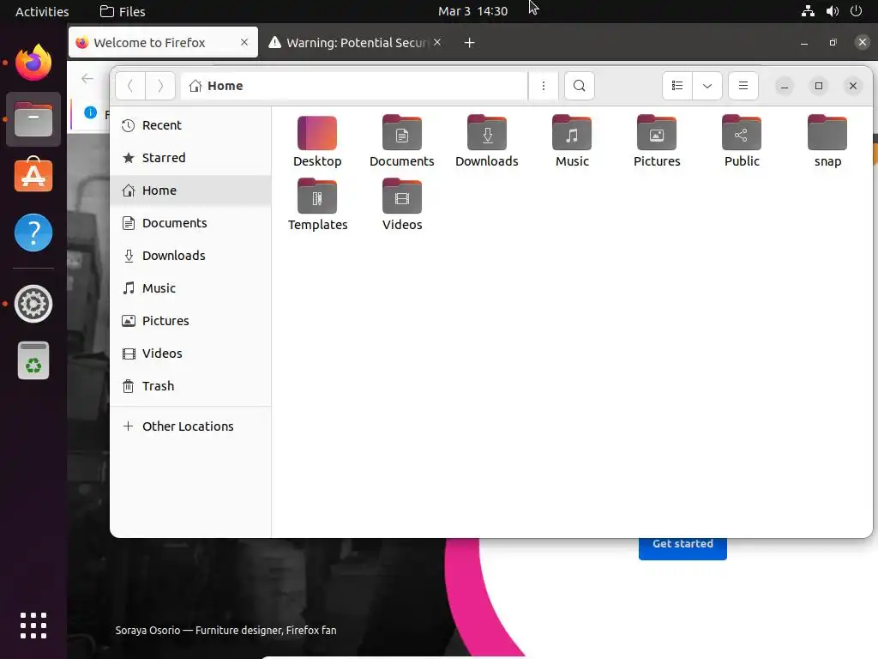Open Ubuntu Software from the dock

33,175
